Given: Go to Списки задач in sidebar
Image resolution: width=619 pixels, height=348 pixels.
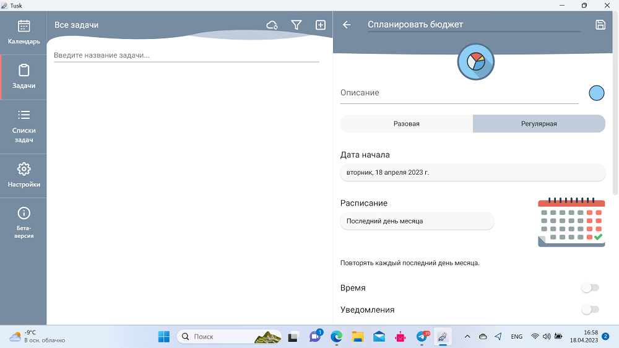Looking at the screenshot, I should point(24,126).
